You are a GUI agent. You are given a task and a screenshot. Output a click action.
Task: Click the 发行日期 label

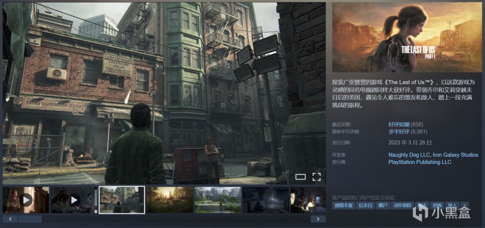pos(341,143)
